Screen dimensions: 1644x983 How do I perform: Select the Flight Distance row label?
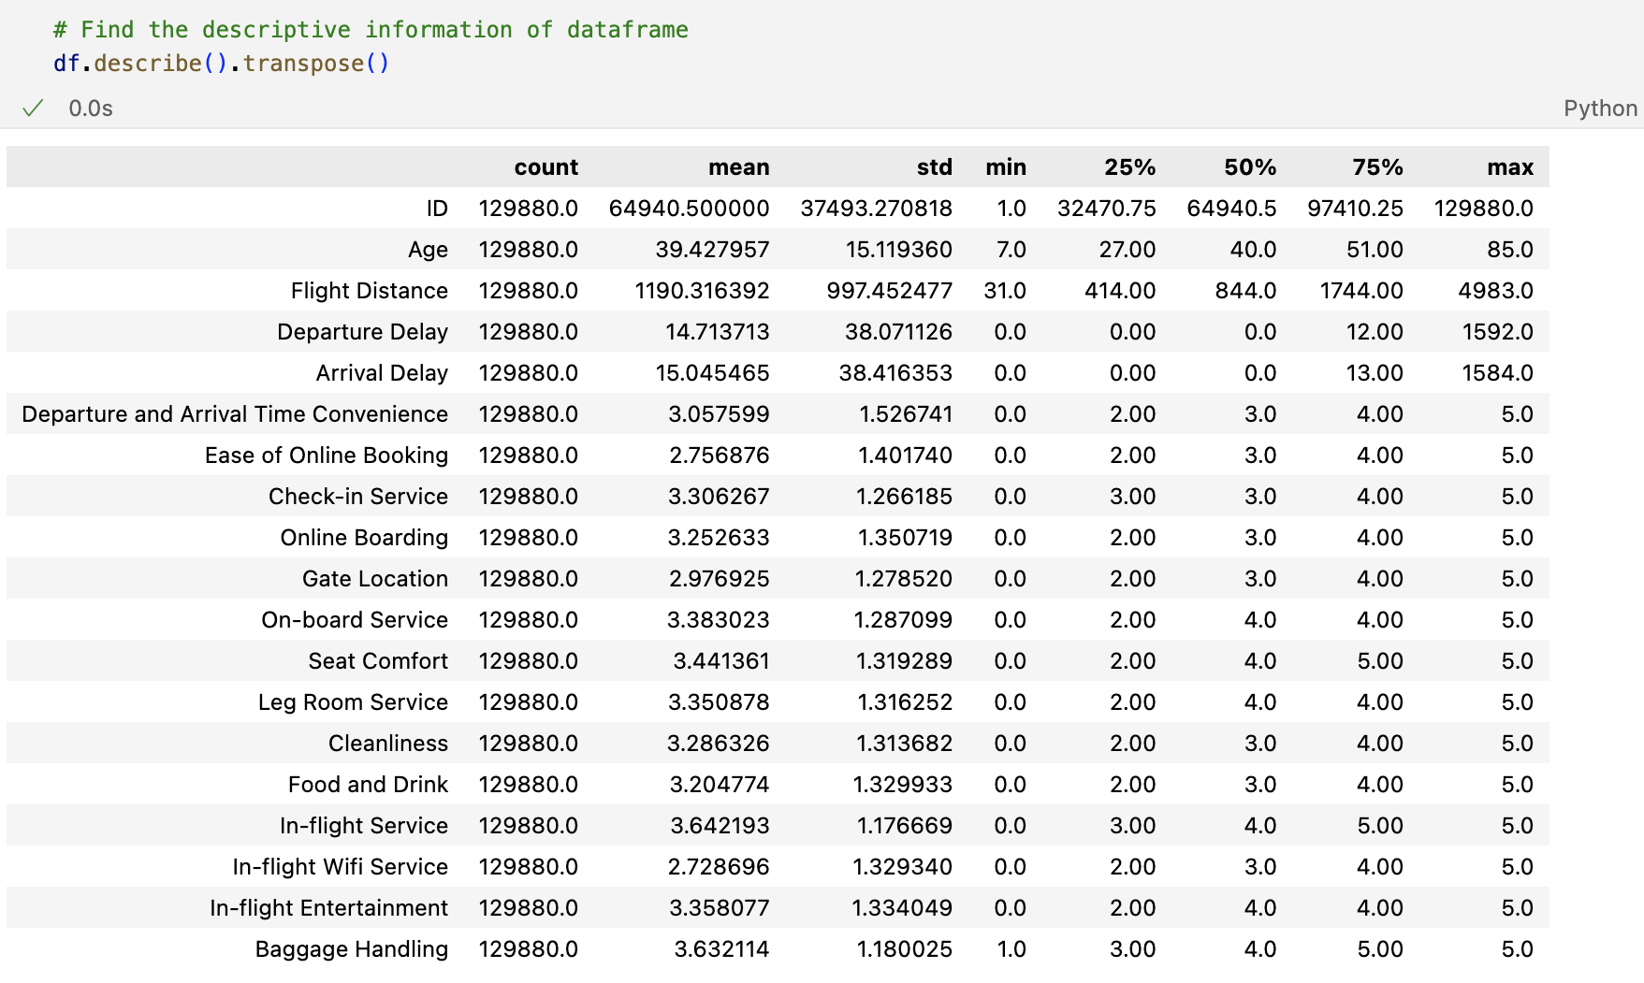370,291
